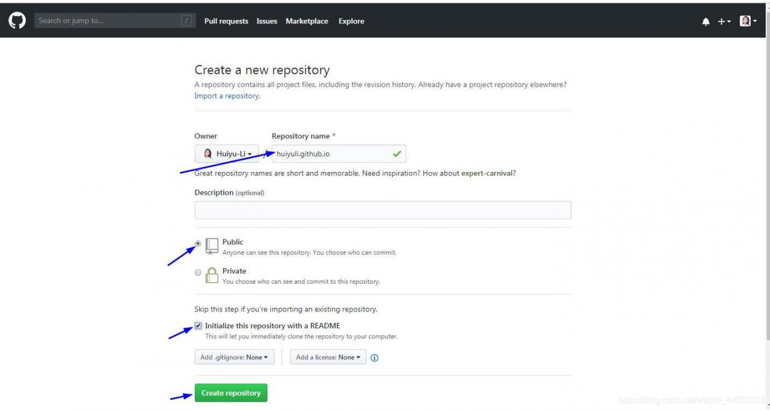Open the Owner Huiyu-Li dropdown

point(227,154)
